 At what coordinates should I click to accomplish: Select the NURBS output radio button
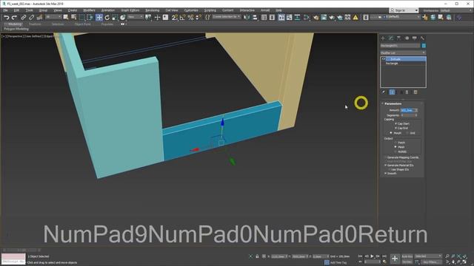tap(395, 151)
